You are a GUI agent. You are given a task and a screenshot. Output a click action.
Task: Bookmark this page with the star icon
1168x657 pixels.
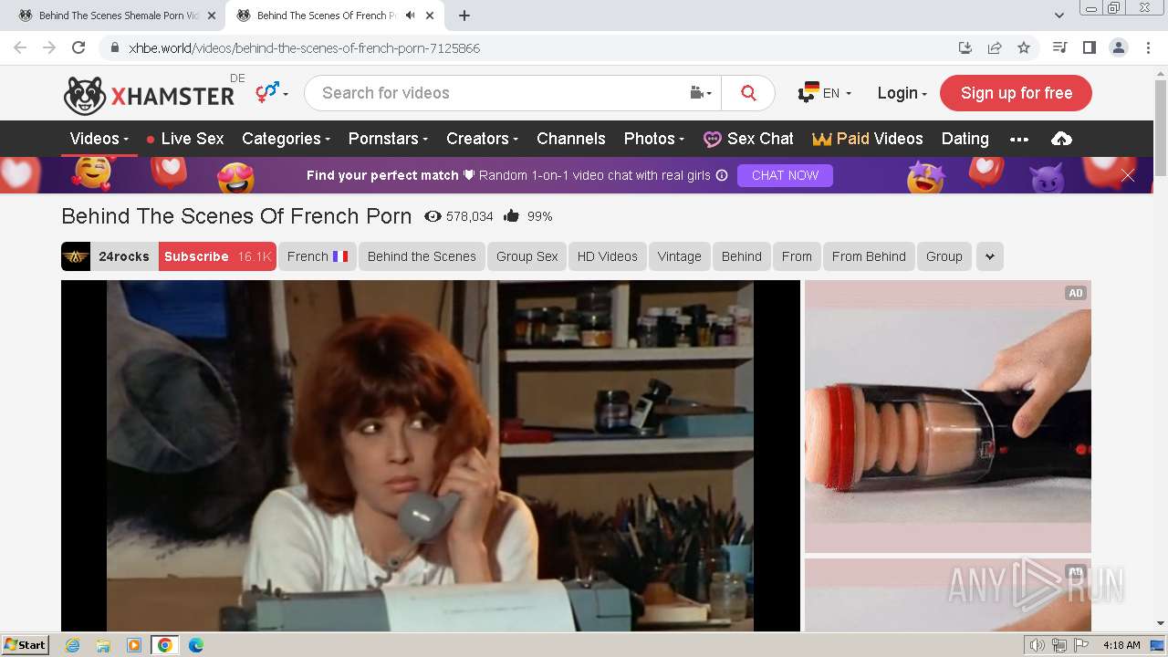(1024, 47)
